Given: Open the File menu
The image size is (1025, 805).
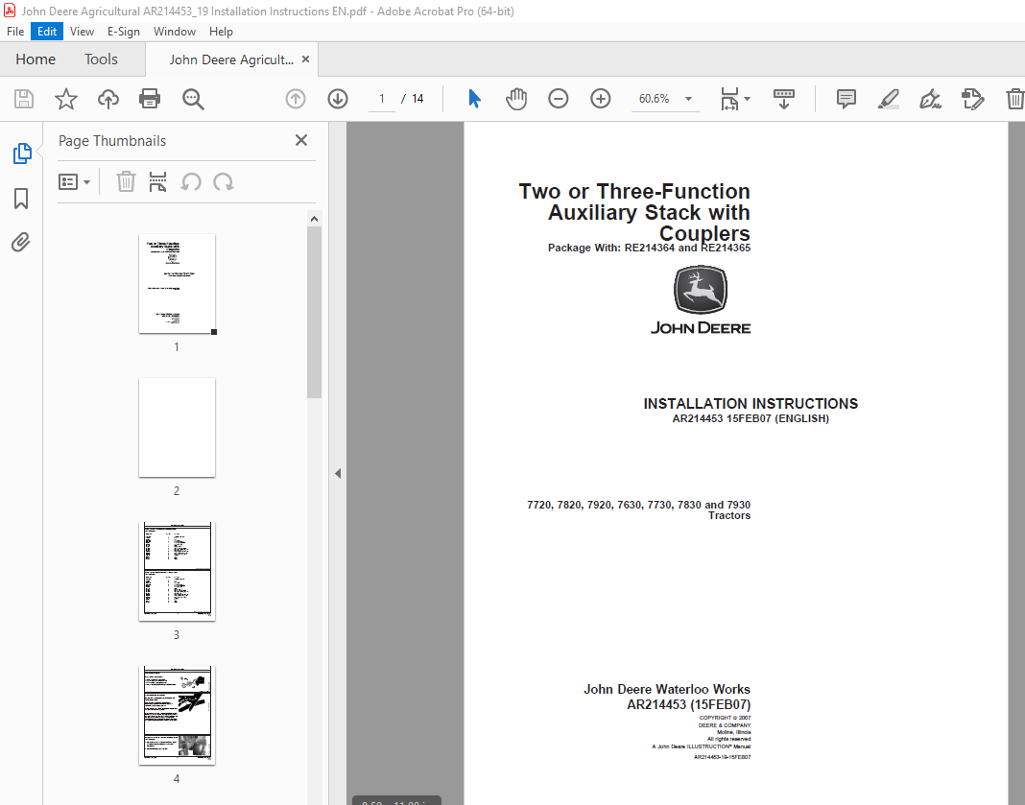Looking at the screenshot, I should [15, 32].
